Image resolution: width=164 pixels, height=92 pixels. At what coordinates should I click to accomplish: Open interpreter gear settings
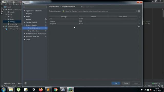point(139,11)
